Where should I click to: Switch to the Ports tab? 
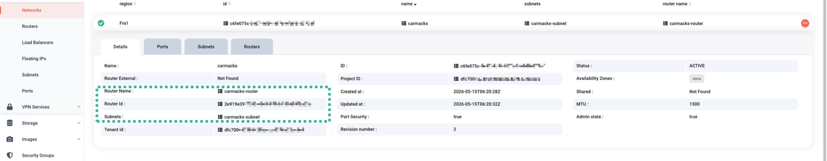click(162, 46)
